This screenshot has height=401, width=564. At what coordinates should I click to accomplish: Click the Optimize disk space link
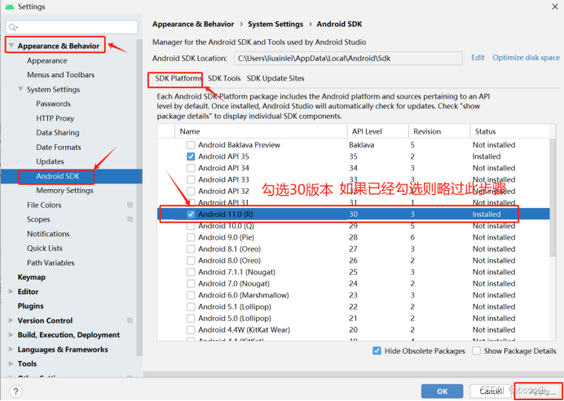tap(526, 58)
